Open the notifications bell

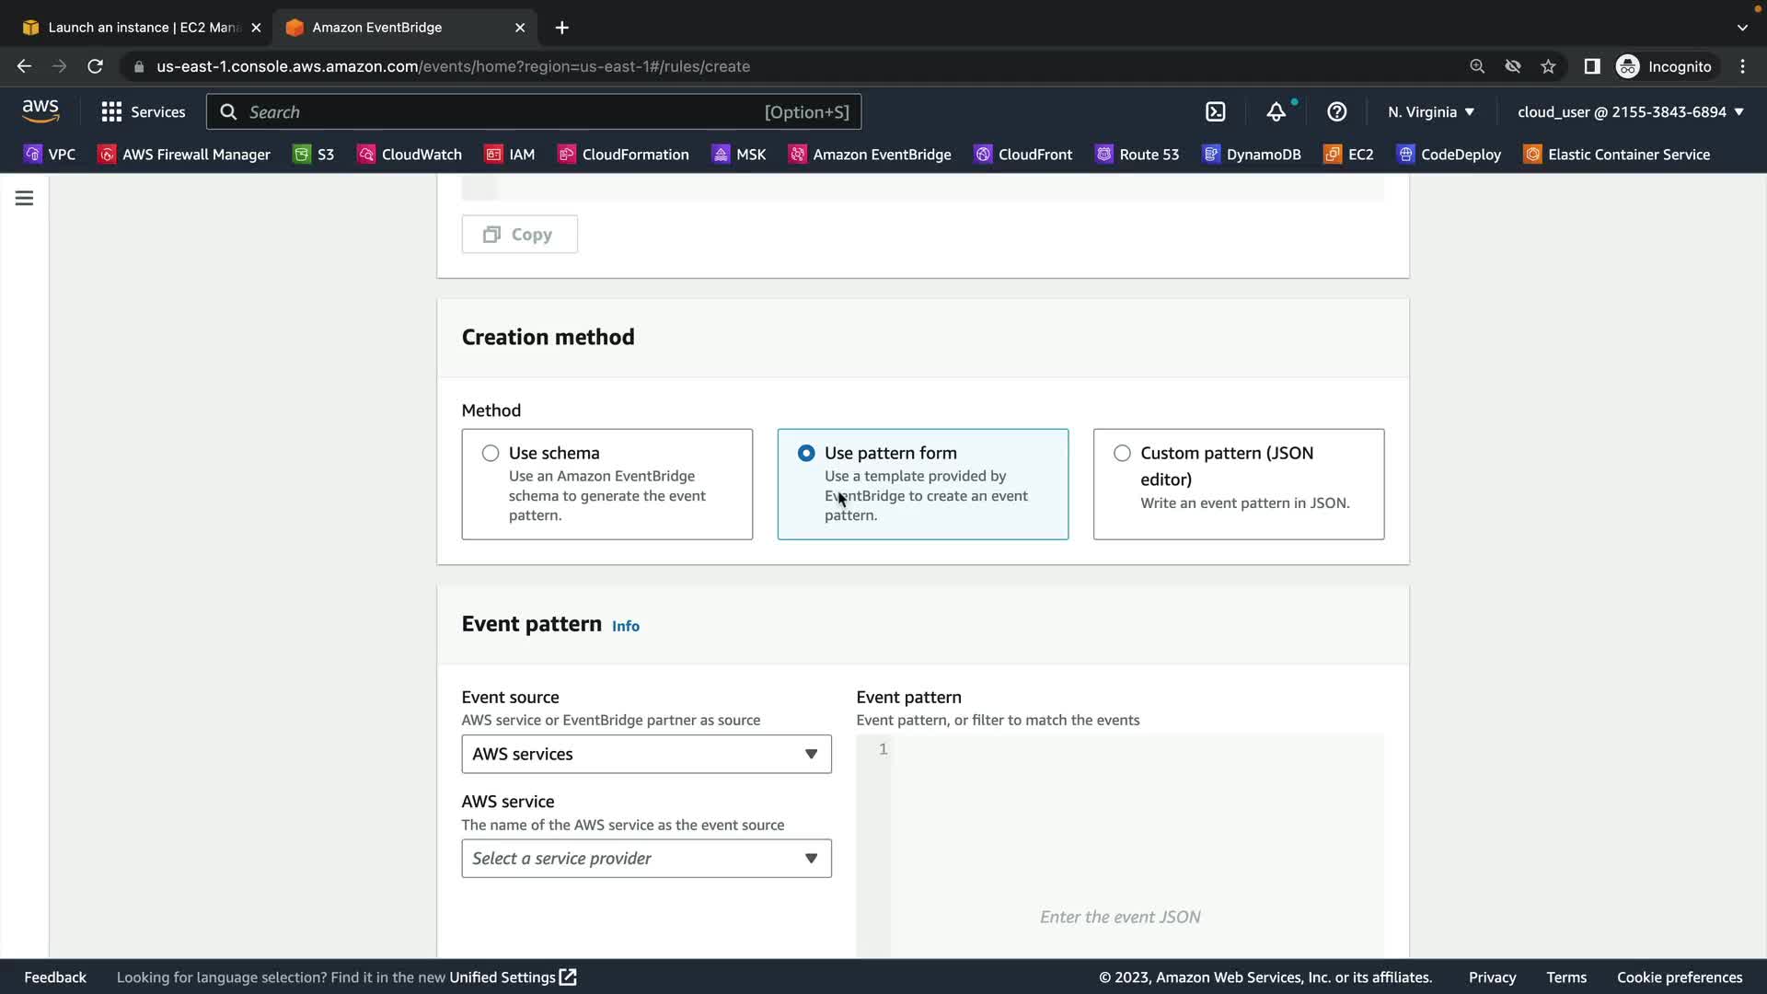coord(1276,112)
